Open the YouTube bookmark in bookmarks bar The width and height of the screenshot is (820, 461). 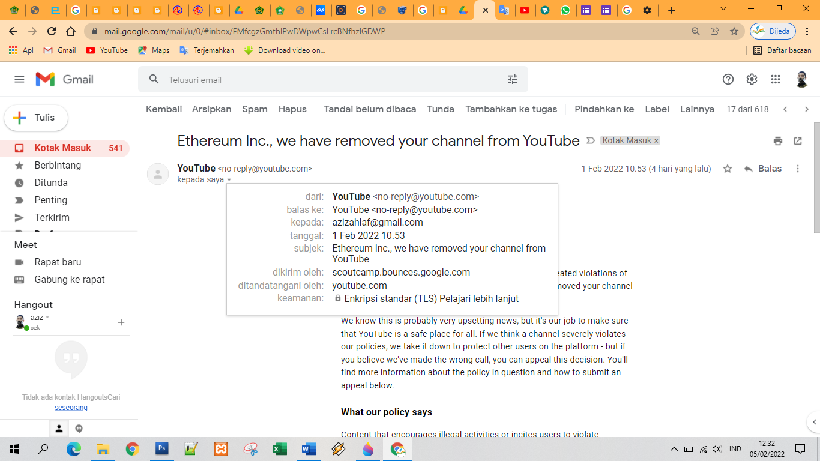[107, 50]
